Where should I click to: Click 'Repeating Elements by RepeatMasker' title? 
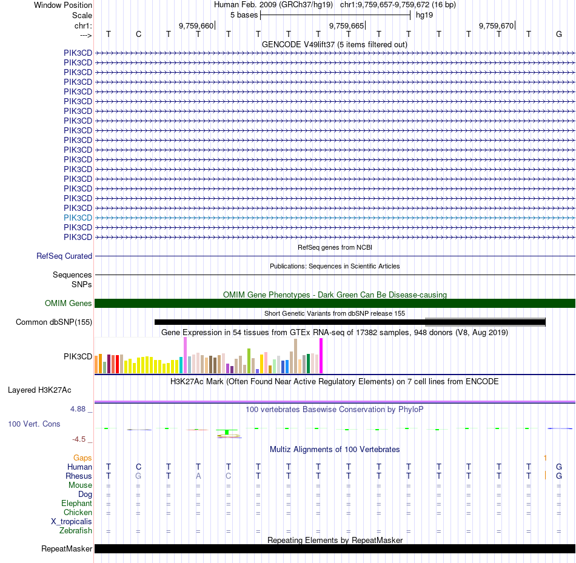pos(335,540)
